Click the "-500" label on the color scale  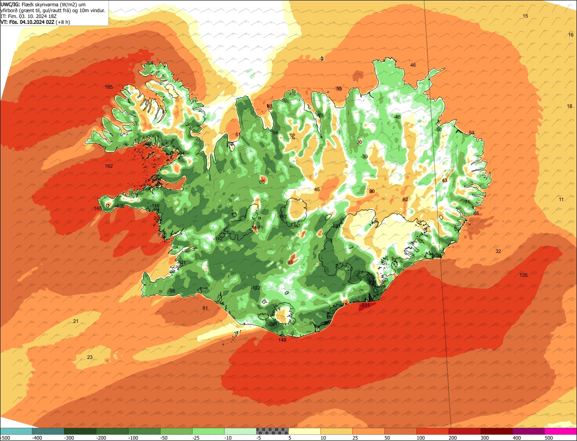click(x=5, y=438)
